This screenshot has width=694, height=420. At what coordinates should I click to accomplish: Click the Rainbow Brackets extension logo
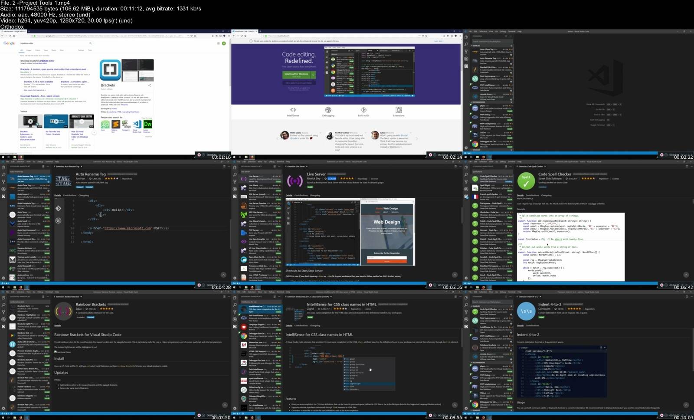click(64, 311)
